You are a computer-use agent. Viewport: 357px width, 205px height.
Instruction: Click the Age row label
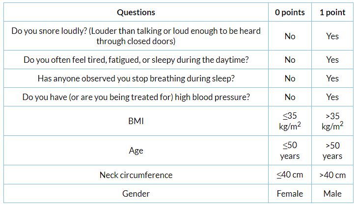pos(136,151)
